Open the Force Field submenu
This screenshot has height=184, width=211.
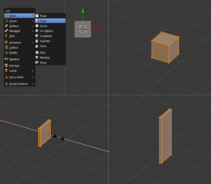click(x=19, y=77)
